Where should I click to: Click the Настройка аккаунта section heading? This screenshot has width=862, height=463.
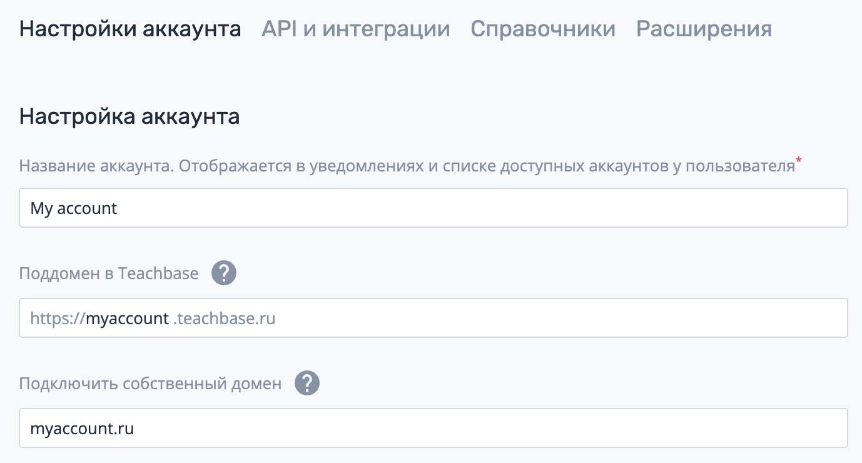pyautogui.click(x=129, y=116)
